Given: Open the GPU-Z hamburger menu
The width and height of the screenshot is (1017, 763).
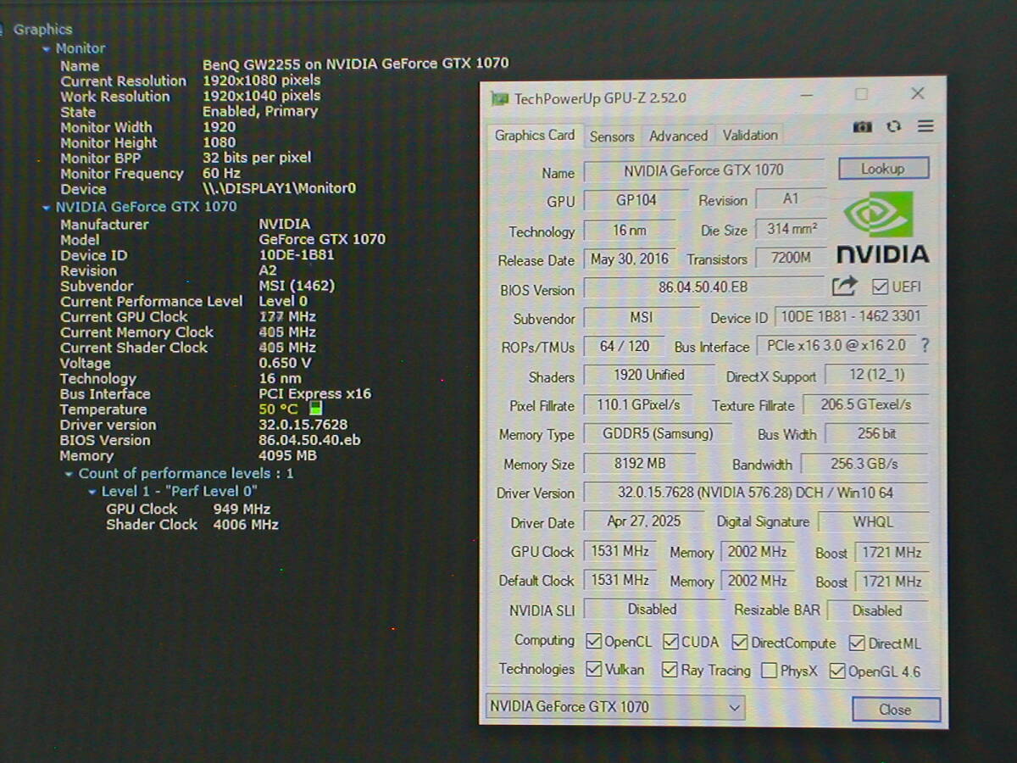Looking at the screenshot, I should 925,125.
